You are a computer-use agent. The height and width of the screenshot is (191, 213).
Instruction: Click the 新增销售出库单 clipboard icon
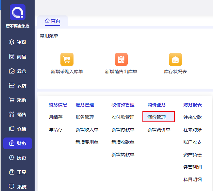[x=121, y=59]
